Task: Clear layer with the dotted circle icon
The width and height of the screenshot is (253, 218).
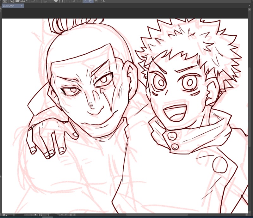Action: (45, 1)
